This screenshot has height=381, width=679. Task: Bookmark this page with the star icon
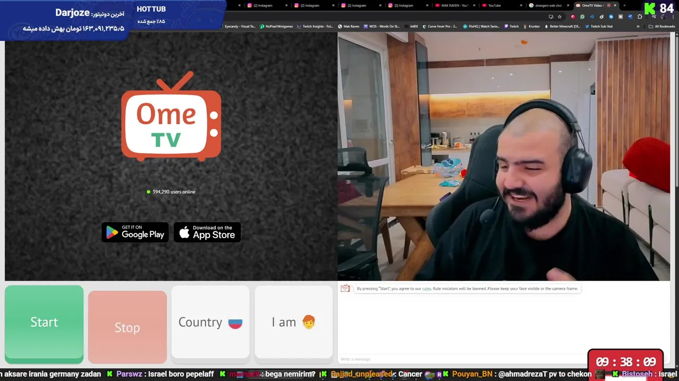click(560, 16)
